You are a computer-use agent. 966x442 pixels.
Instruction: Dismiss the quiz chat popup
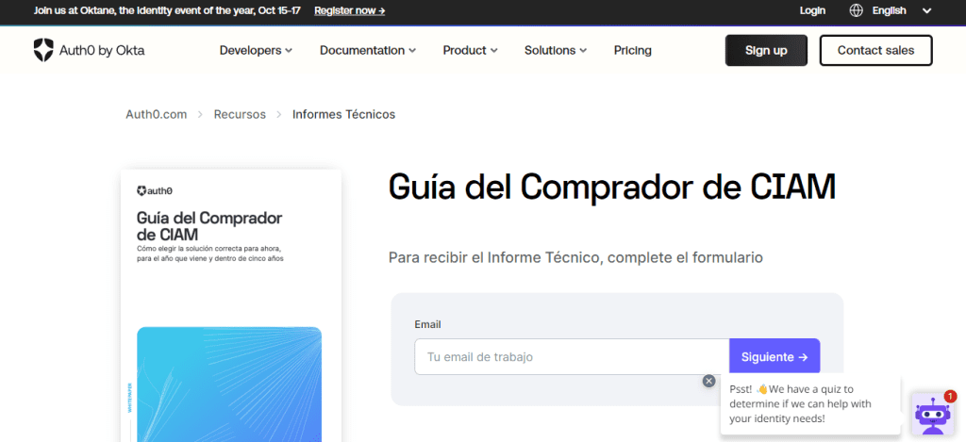(709, 381)
